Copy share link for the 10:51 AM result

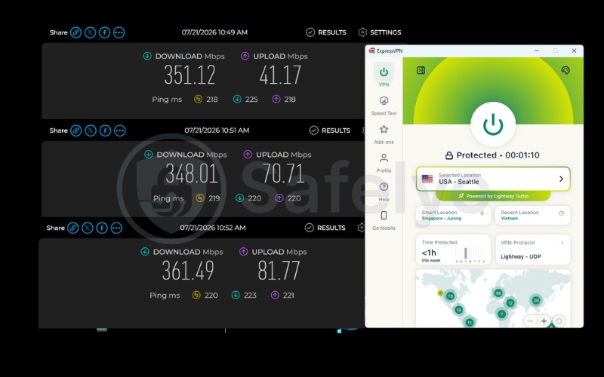coord(76,130)
